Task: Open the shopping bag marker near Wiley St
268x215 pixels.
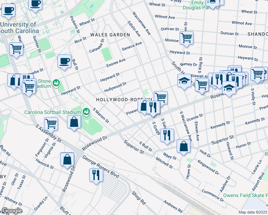Action: pyautogui.click(x=183, y=146)
